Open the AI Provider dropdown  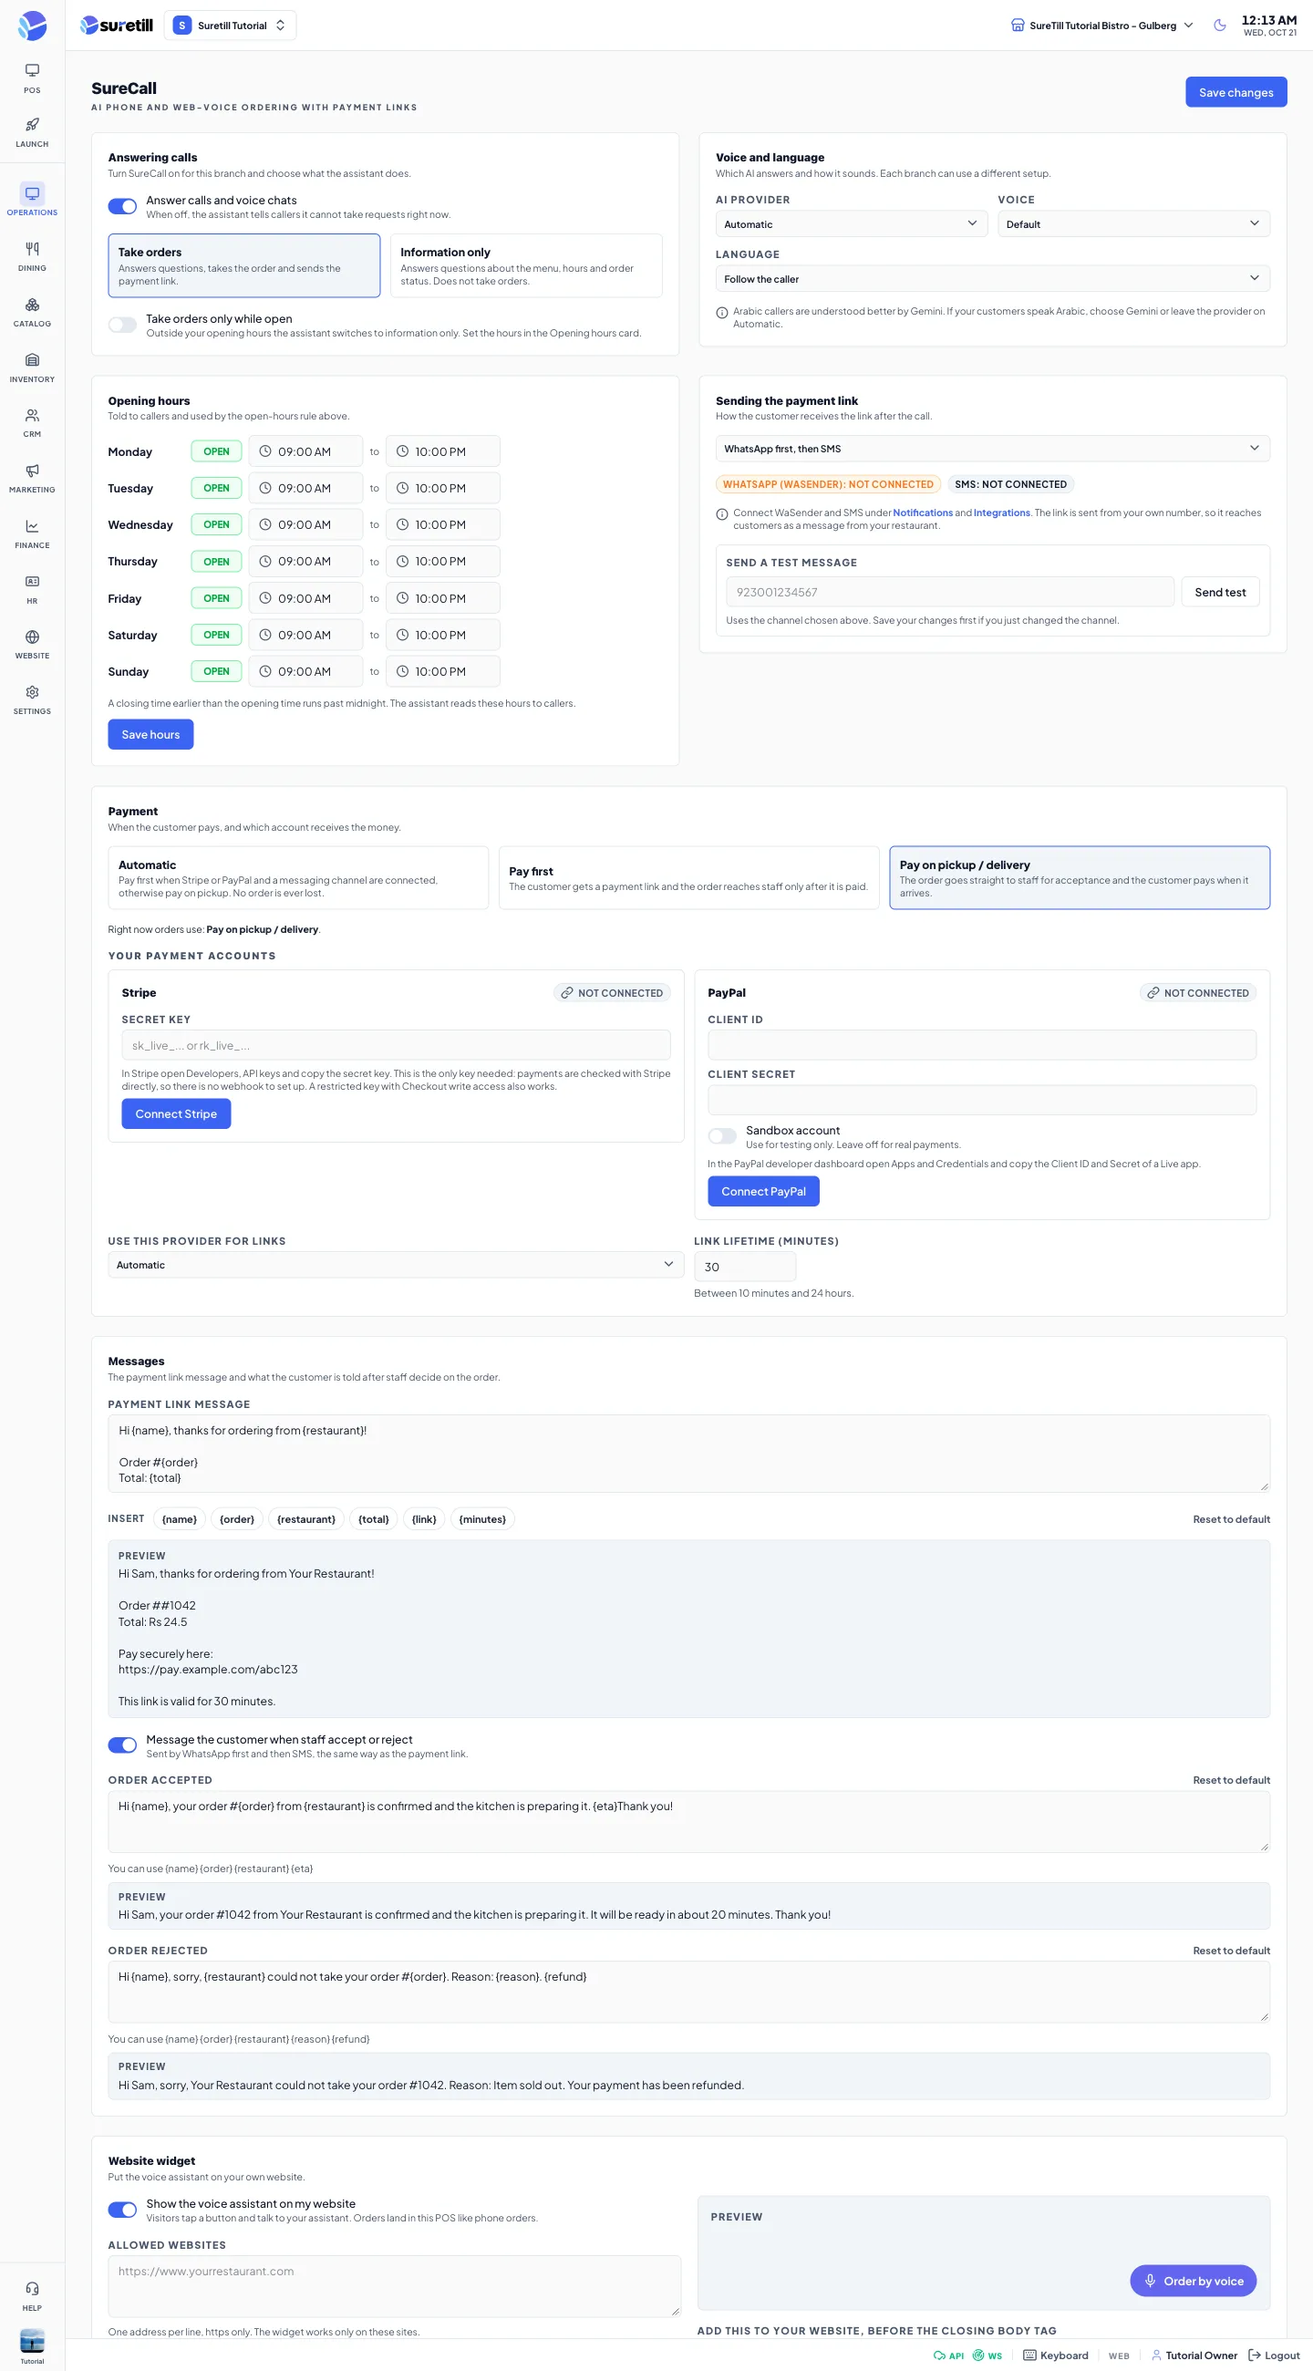851,223
